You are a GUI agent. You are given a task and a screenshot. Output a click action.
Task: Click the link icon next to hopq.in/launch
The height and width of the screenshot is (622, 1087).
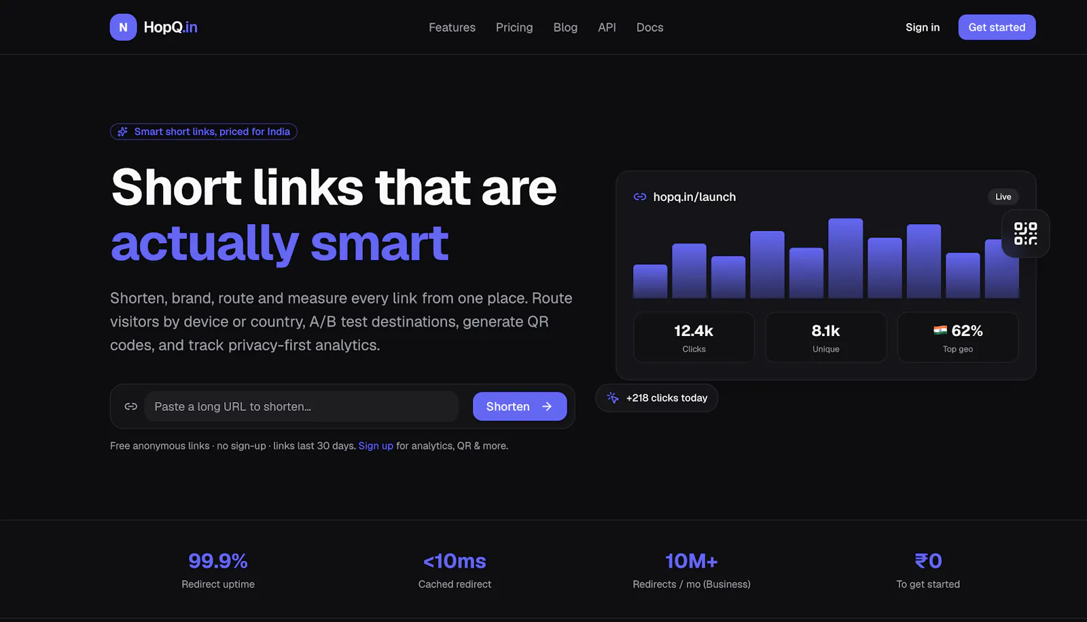click(640, 197)
